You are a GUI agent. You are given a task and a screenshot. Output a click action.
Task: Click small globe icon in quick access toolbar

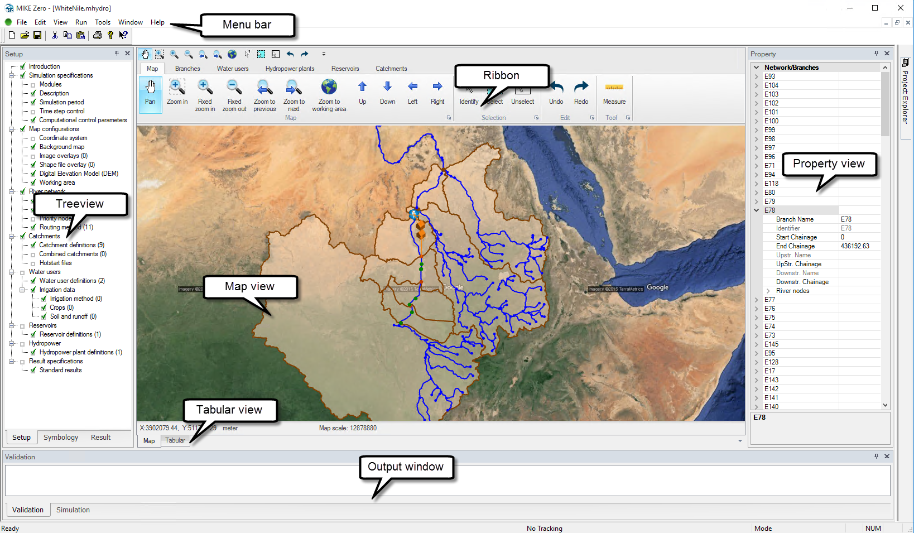[x=232, y=54]
